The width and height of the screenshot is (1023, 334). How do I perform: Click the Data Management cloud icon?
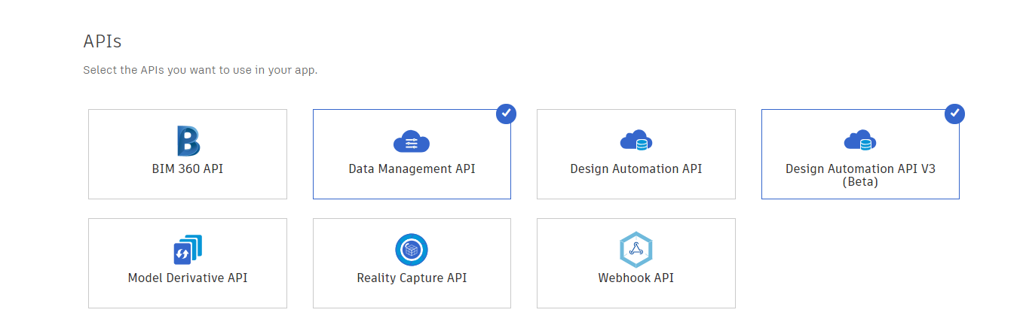412,141
